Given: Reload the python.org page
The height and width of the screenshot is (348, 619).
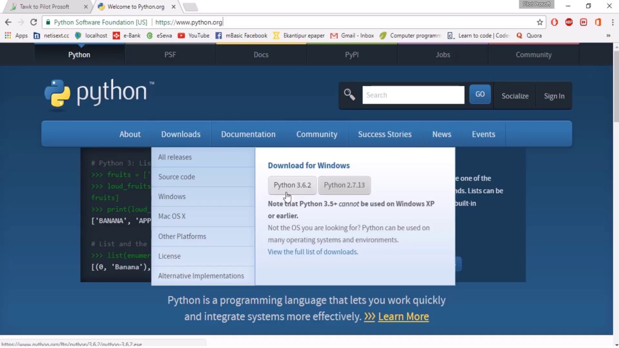Looking at the screenshot, I should [x=33, y=22].
